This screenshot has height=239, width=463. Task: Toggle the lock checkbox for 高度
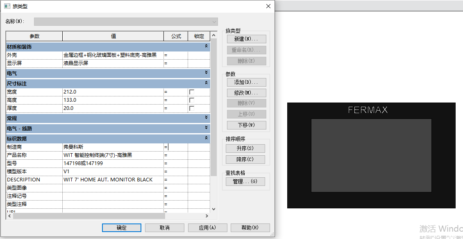(192, 100)
